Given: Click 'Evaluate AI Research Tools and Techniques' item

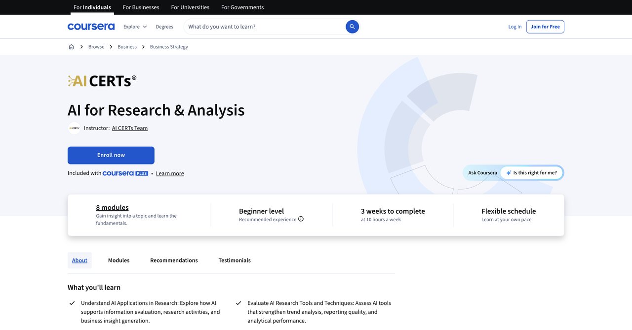Looking at the screenshot, I should click(x=319, y=312).
